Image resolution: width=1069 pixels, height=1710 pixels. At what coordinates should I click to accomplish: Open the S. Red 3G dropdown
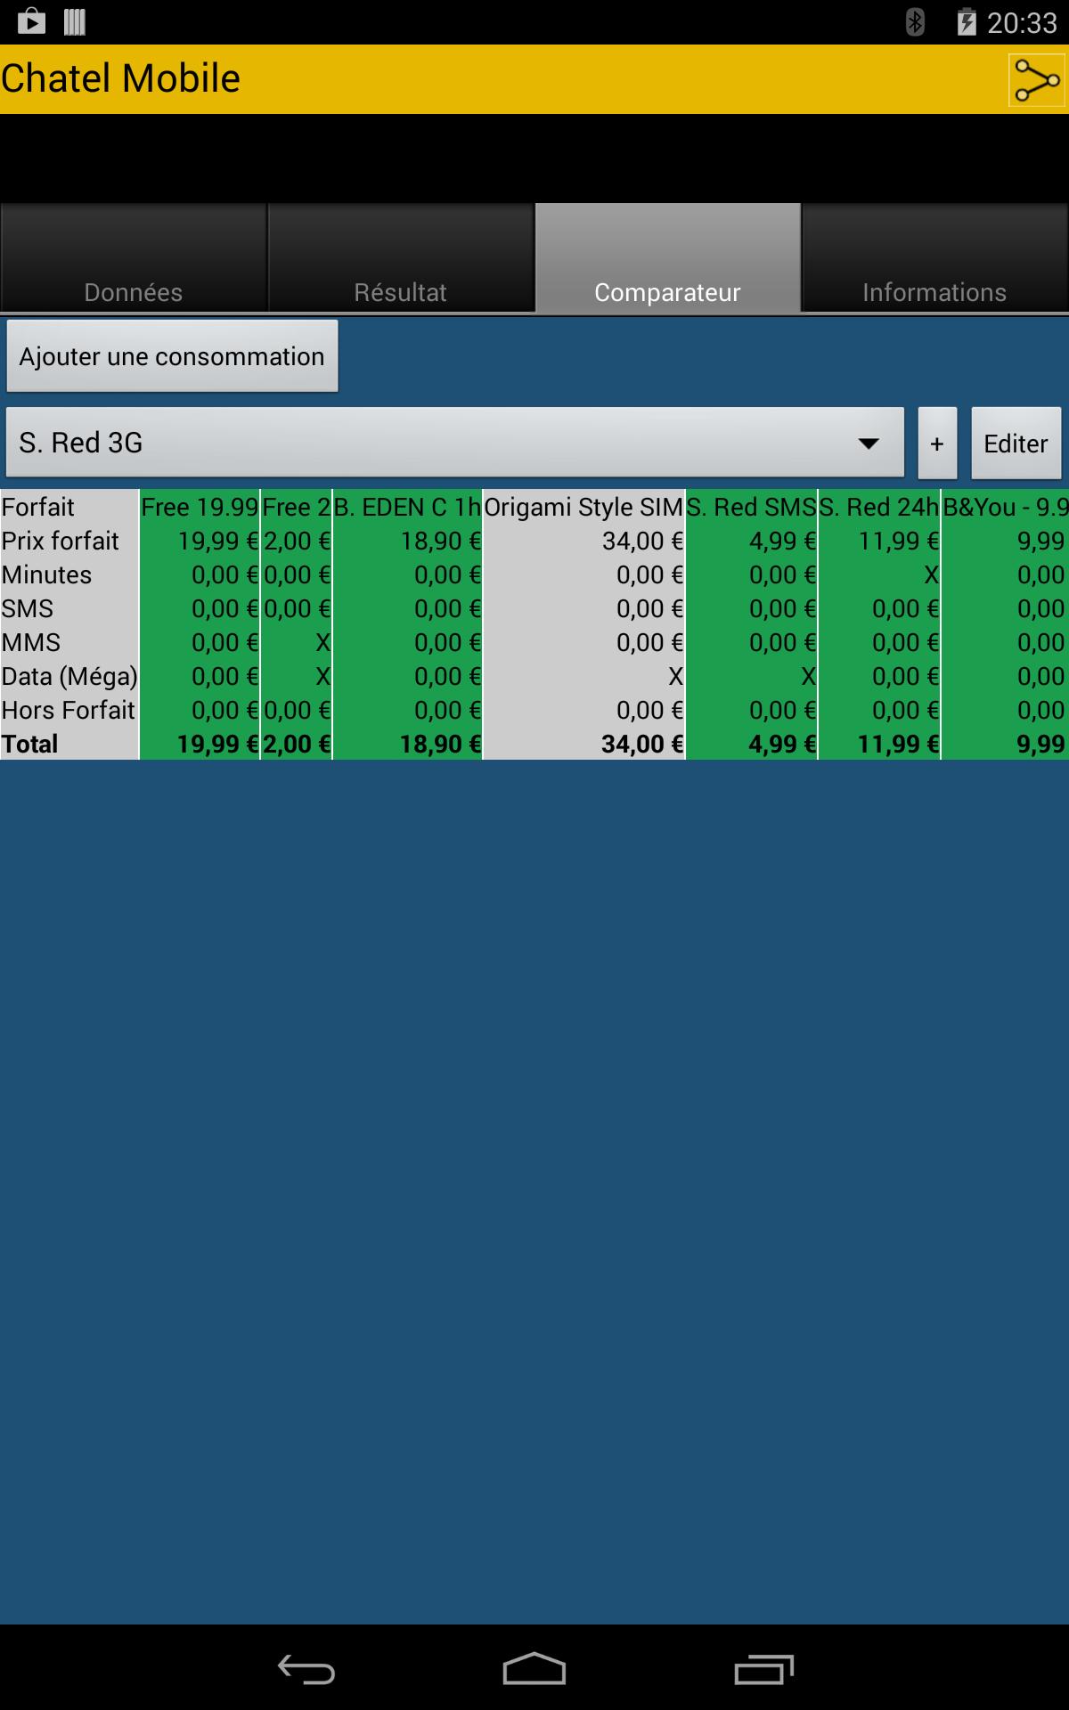point(455,443)
